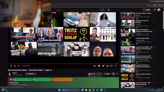The image size is (164, 92).
Task: Click the red video progress bar end
Action: click(118, 64)
